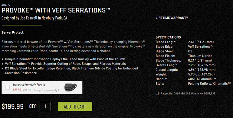This screenshot has height=118, width=233.
Task: Click the $199.99 price
Action: click(x=13, y=107)
